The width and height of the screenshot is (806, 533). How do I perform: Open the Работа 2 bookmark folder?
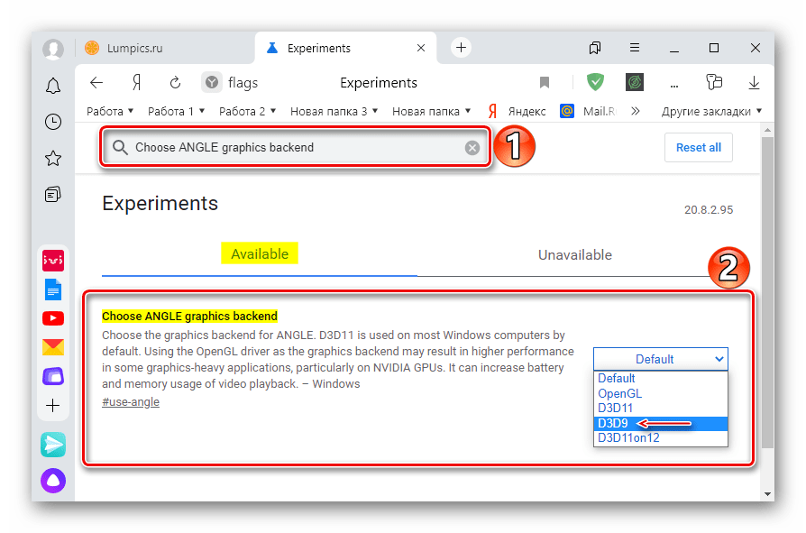(247, 112)
